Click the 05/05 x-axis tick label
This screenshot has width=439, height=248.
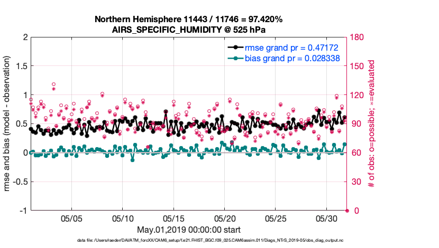(72, 218)
